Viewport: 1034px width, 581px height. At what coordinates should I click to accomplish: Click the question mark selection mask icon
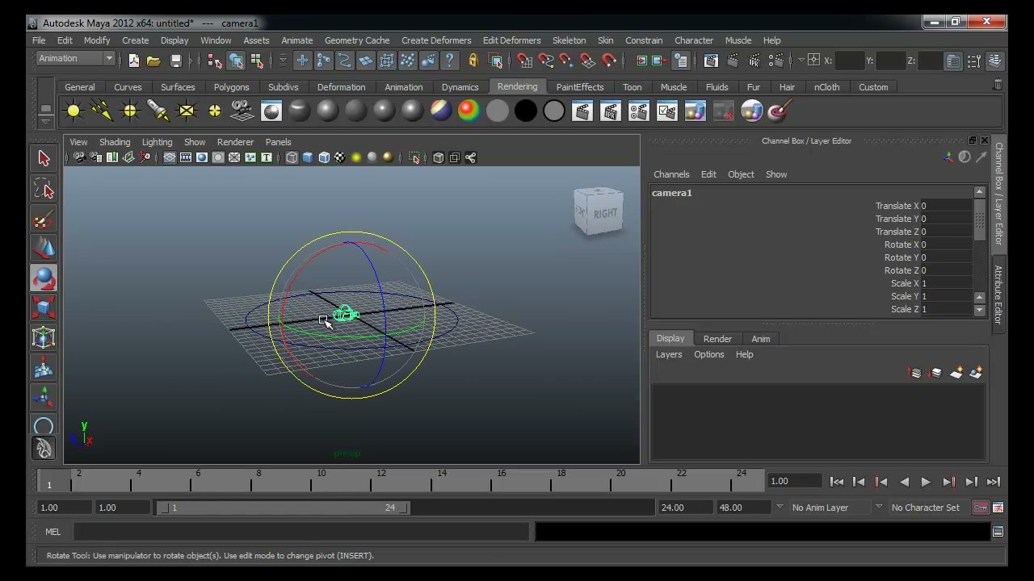pos(450,61)
